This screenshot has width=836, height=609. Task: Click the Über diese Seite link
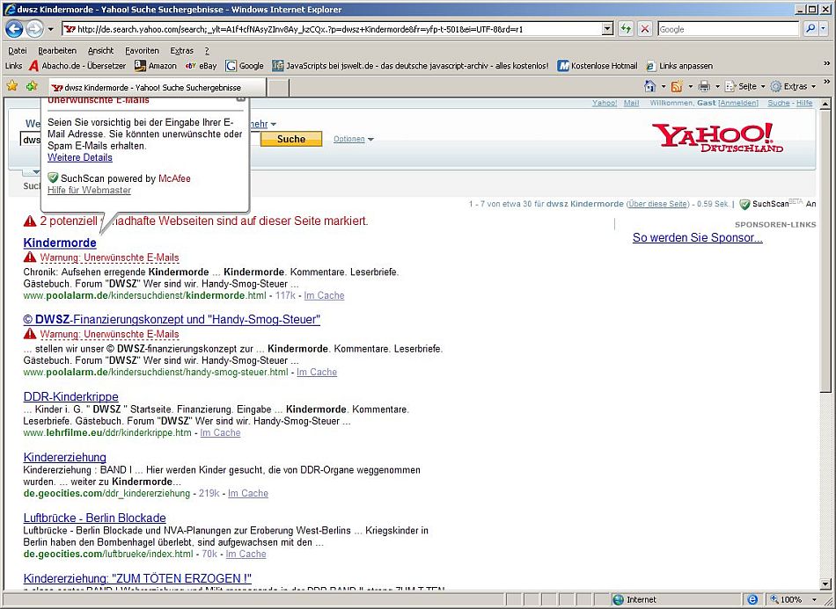[657, 204]
